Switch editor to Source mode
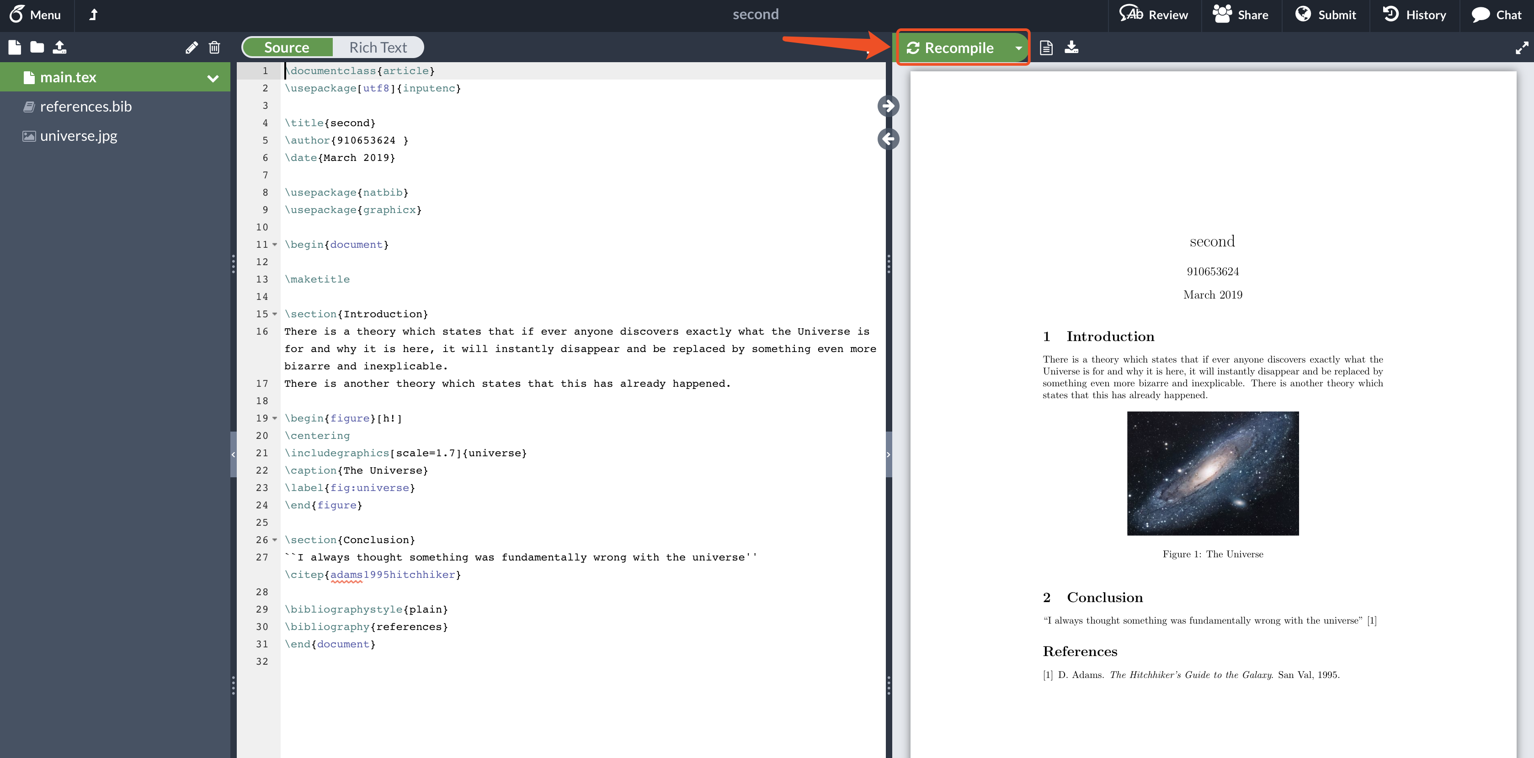 [287, 48]
